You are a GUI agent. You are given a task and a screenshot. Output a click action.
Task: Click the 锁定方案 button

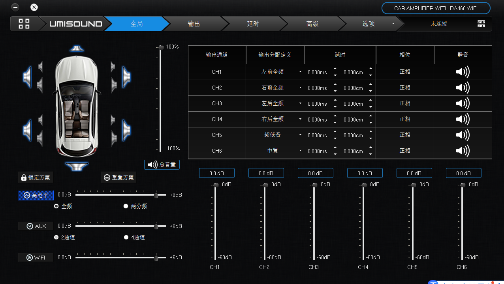pos(36,177)
